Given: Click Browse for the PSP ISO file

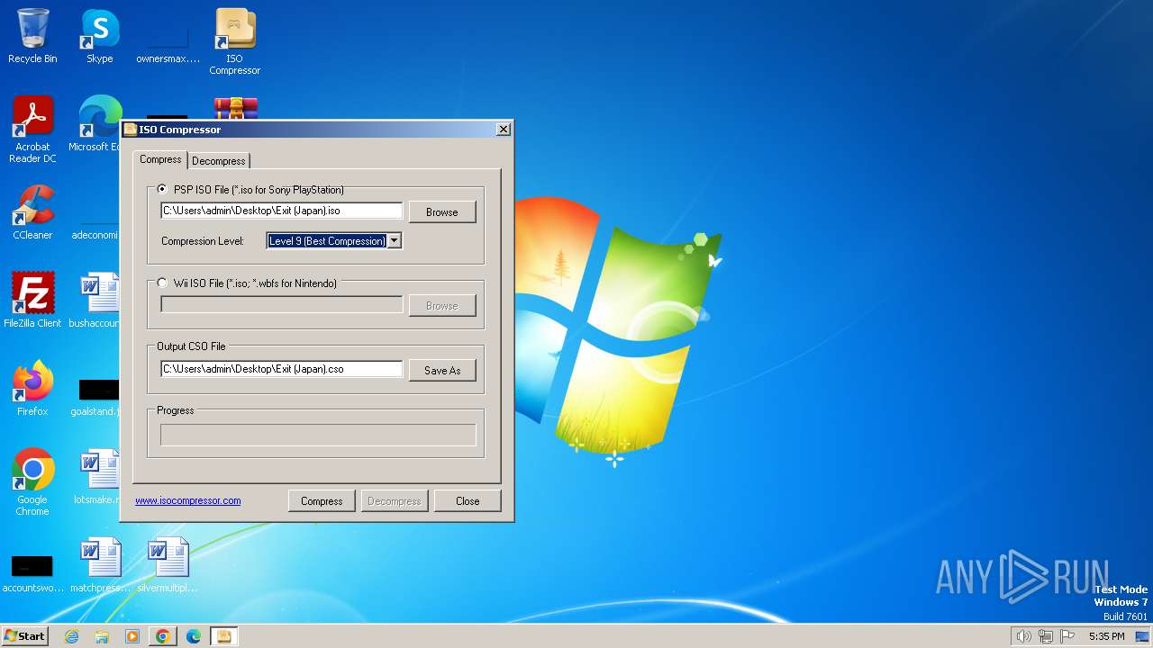Looking at the screenshot, I should [x=442, y=211].
